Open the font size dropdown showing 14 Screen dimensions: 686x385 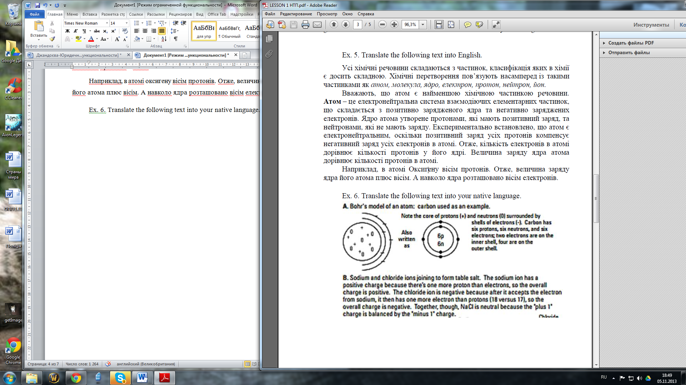tap(126, 23)
